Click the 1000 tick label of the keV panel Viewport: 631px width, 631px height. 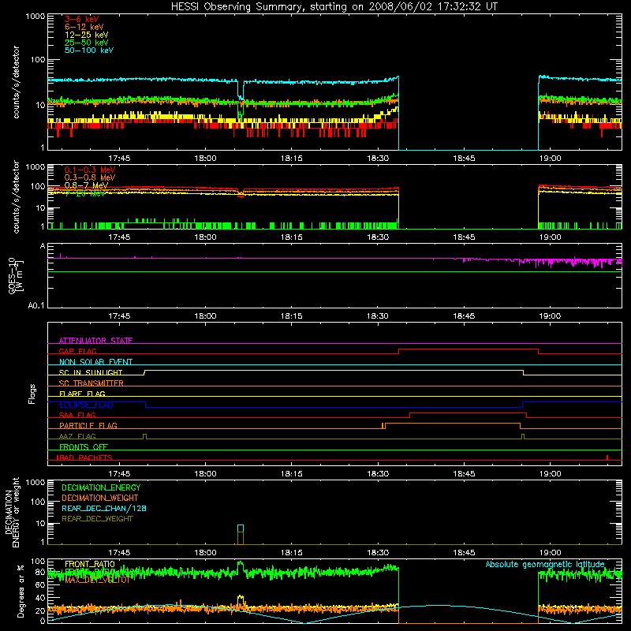pos(35,17)
